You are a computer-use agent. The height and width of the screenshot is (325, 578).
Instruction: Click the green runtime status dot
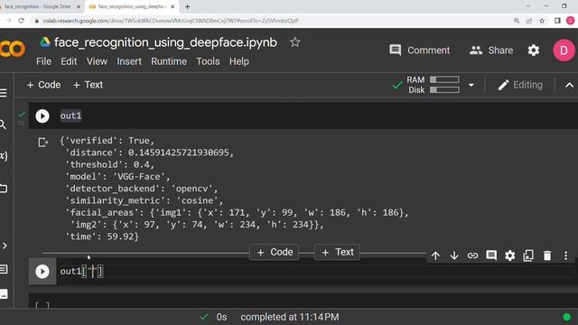coord(567,317)
